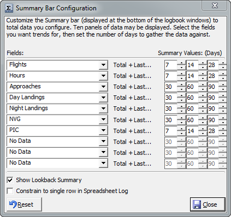This screenshot has height=217, width=231.
Task: Click the Reset button
Action: click(x=24, y=204)
